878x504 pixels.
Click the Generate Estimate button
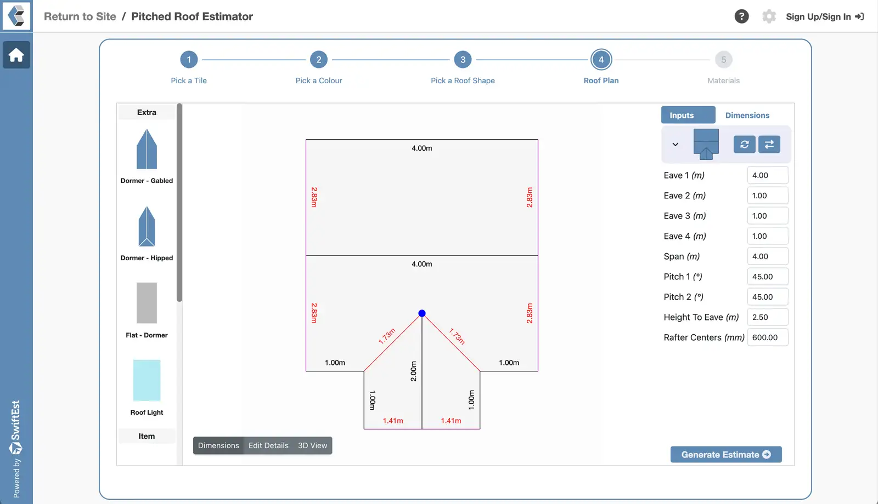coord(725,455)
